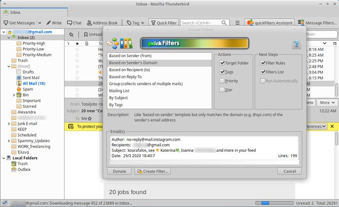Switch to the Inbox tab
339x207 pixels.
point(34,12)
